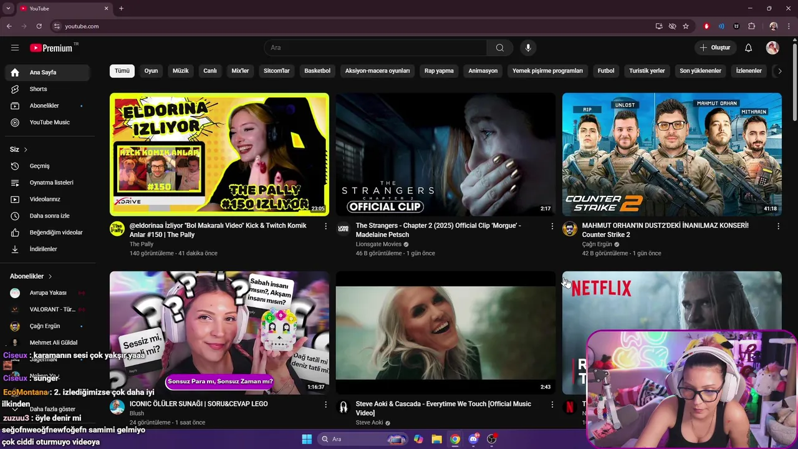Start voice search with microphone icon
This screenshot has width=798, height=449.
528,48
